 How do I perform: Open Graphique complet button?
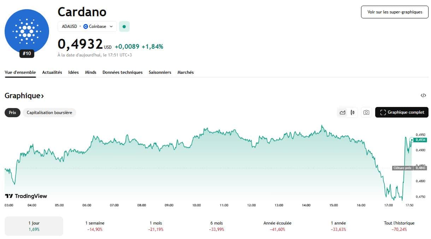click(402, 113)
